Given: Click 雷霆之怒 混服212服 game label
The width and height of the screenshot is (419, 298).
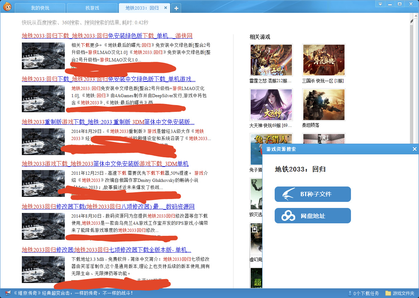Looking at the screenshot, I should pyautogui.click(x=270, y=81).
